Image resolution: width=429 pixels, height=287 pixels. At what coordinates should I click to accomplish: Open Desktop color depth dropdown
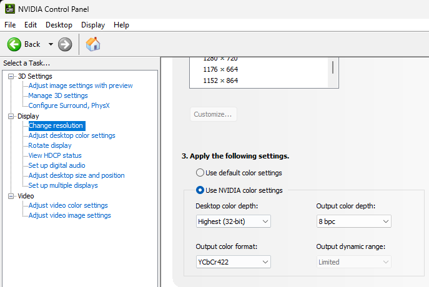233,221
